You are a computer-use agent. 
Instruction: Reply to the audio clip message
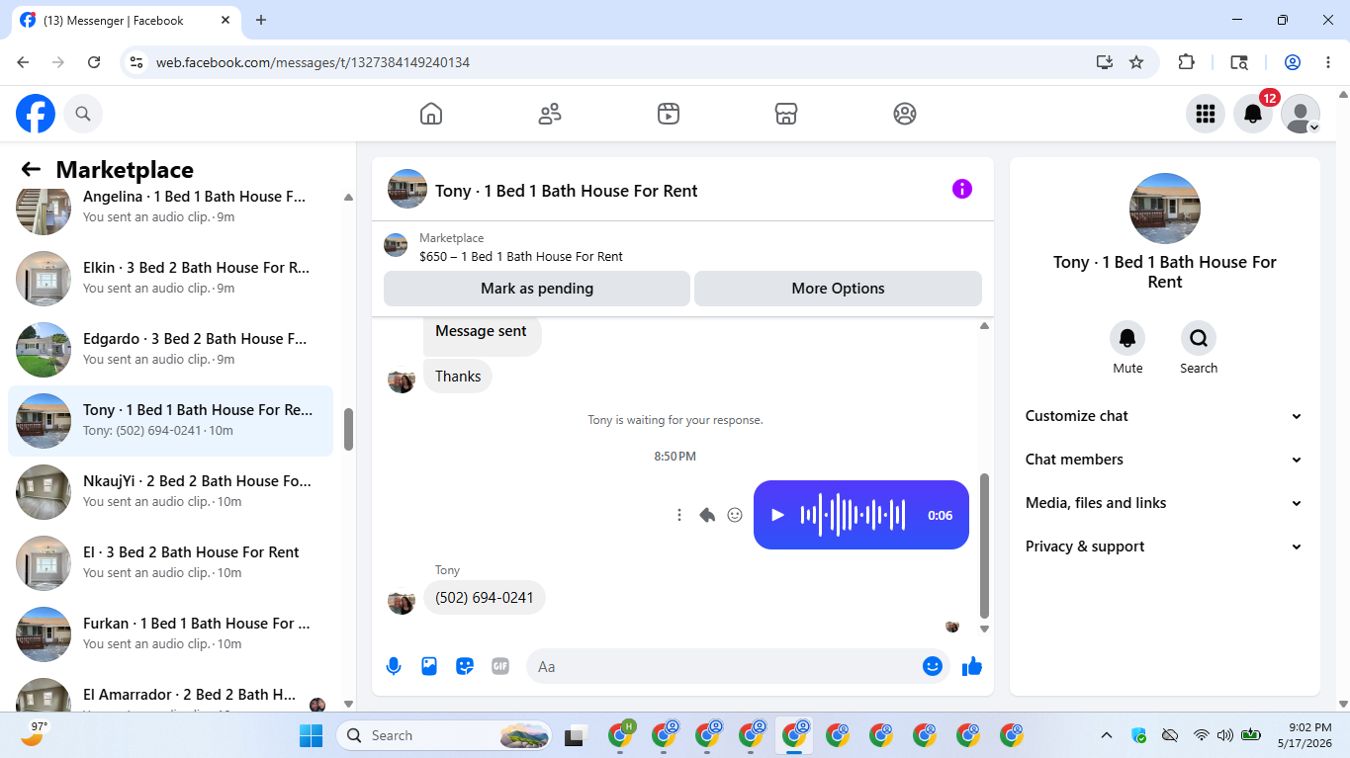click(x=707, y=515)
